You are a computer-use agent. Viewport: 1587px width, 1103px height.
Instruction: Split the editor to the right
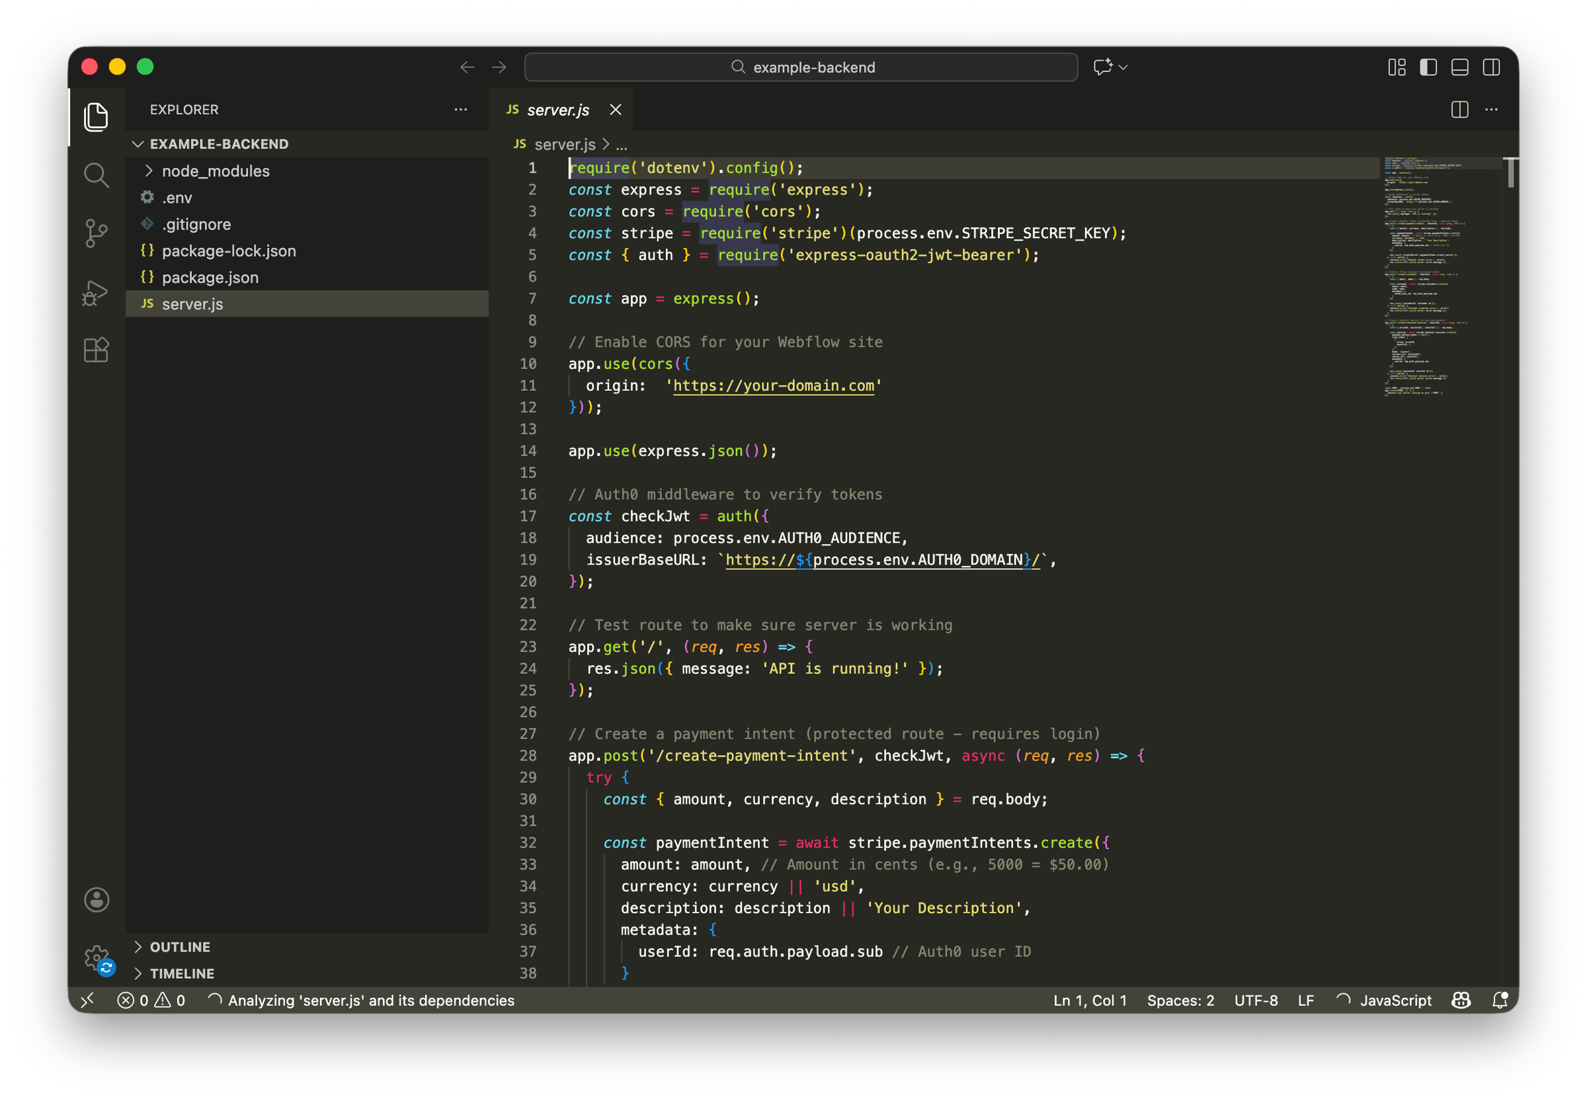point(1459,110)
